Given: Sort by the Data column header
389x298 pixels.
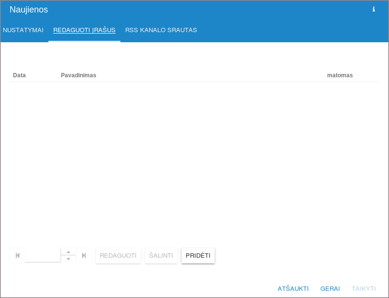Looking at the screenshot, I should (x=20, y=75).
